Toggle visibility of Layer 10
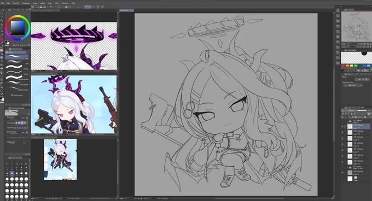Screen dimensions: 372x201 coord(342,132)
